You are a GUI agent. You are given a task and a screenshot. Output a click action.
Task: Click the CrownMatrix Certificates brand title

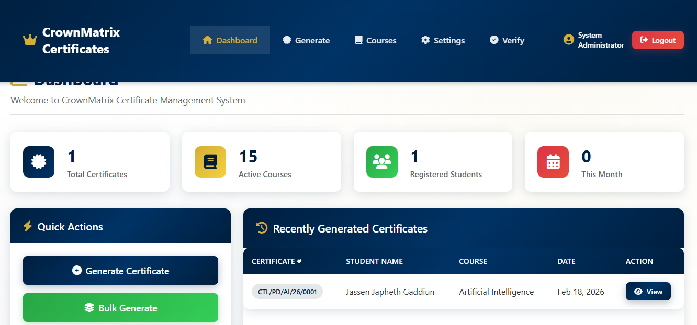coord(81,41)
